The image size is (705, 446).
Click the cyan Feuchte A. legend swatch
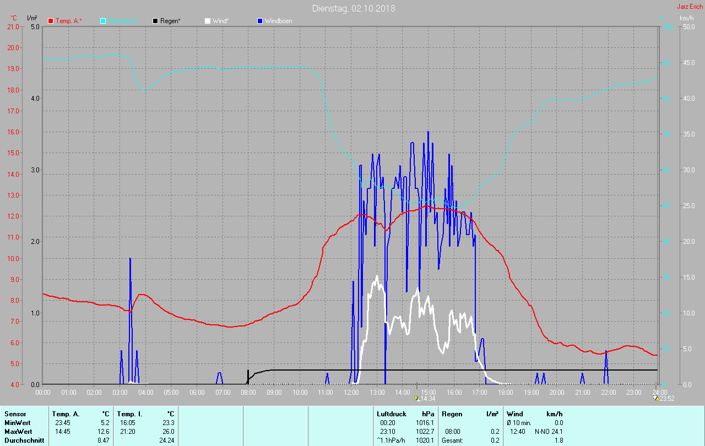pyautogui.click(x=103, y=21)
